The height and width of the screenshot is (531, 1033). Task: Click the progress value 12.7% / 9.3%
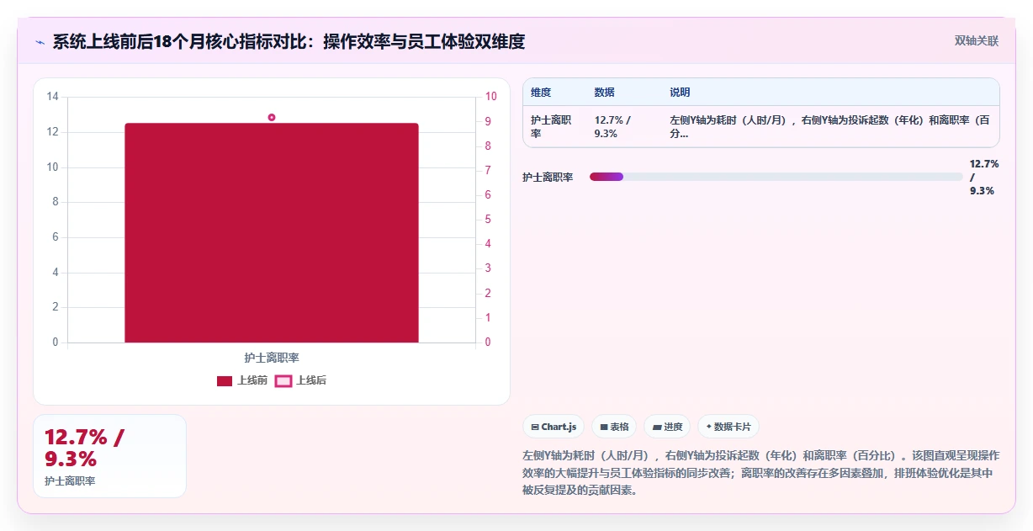pos(984,178)
